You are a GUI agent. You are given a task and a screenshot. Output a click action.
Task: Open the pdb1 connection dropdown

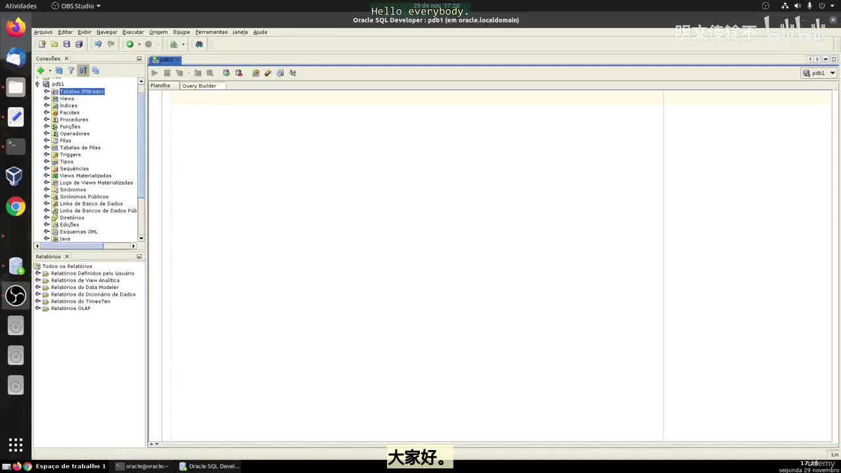coord(832,73)
